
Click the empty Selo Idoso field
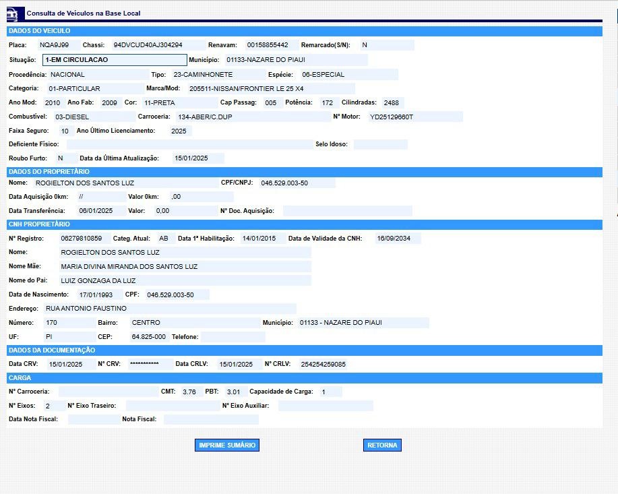380,145
